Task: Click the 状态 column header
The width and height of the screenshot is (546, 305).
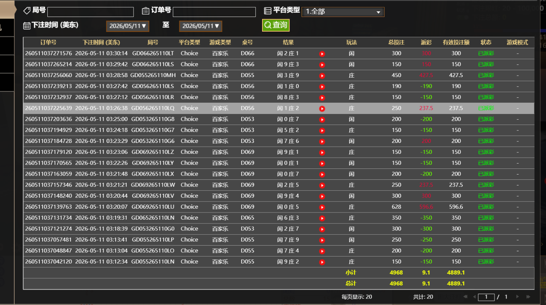Action: (x=486, y=42)
